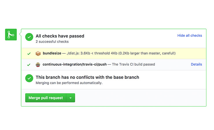Click the bundlesize package box icon

(38, 53)
